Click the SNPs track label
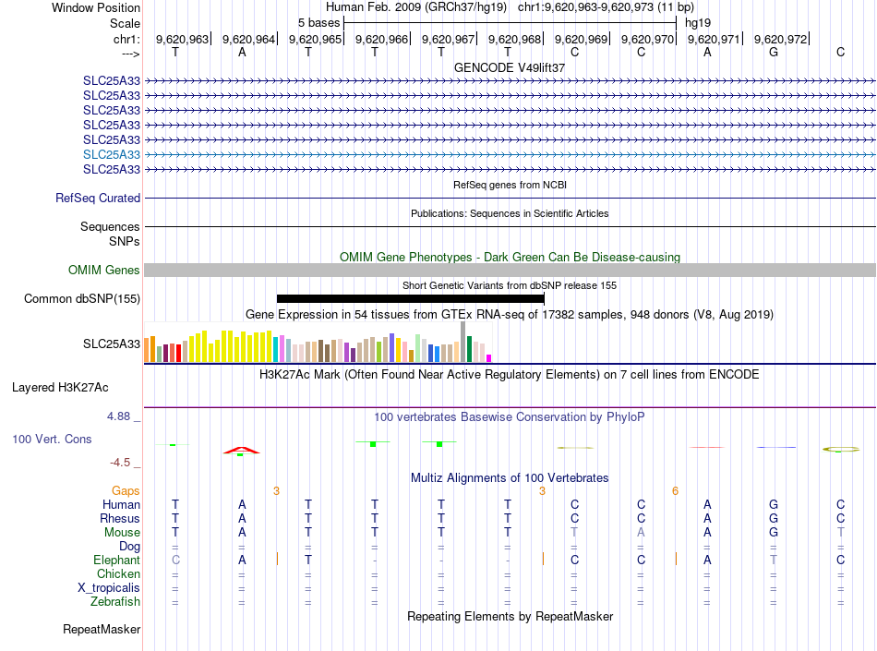 (125, 241)
